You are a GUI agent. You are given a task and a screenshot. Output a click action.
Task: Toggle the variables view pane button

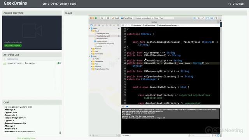click(216, 135)
